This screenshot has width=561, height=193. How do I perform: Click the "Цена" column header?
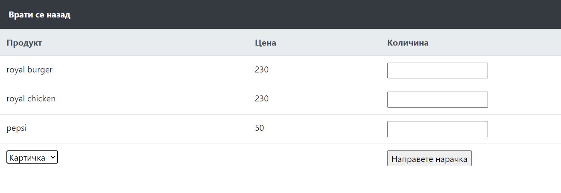[x=265, y=43]
